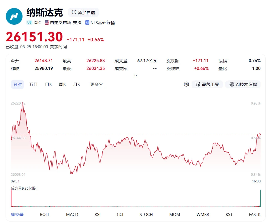This screenshot has height=224, width=269.
Task: Click the 成交量9.35亿股 volume label
Action: click(x=23, y=188)
